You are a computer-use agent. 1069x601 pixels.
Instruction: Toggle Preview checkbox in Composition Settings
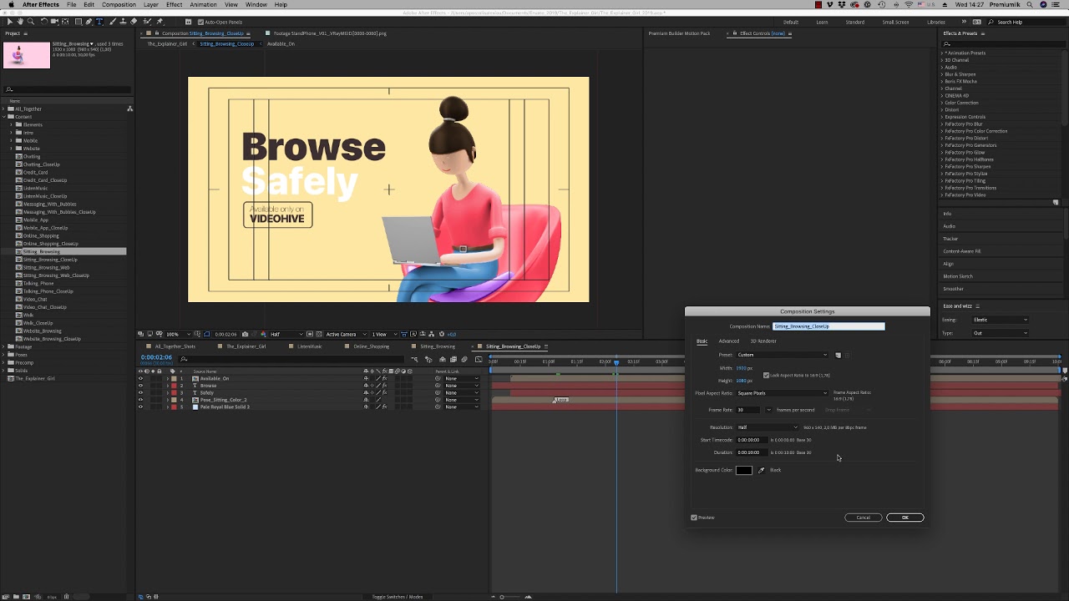coord(694,518)
